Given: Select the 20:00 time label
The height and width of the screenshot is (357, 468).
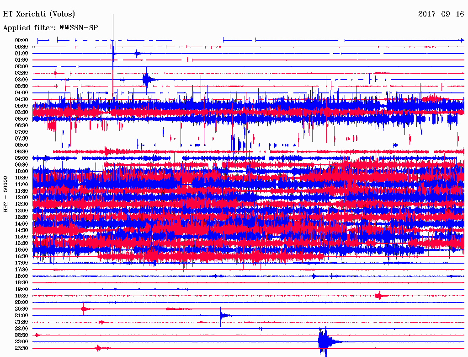Looking at the screenshot, I should (x=21, y=302).
